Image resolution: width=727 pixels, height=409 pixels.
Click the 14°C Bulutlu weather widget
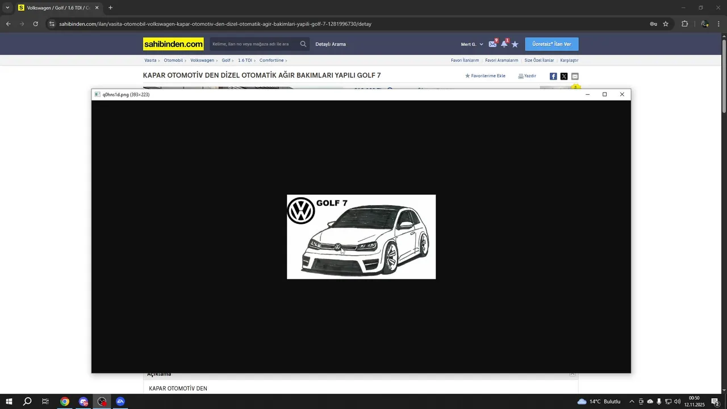[x=599, y=402]
